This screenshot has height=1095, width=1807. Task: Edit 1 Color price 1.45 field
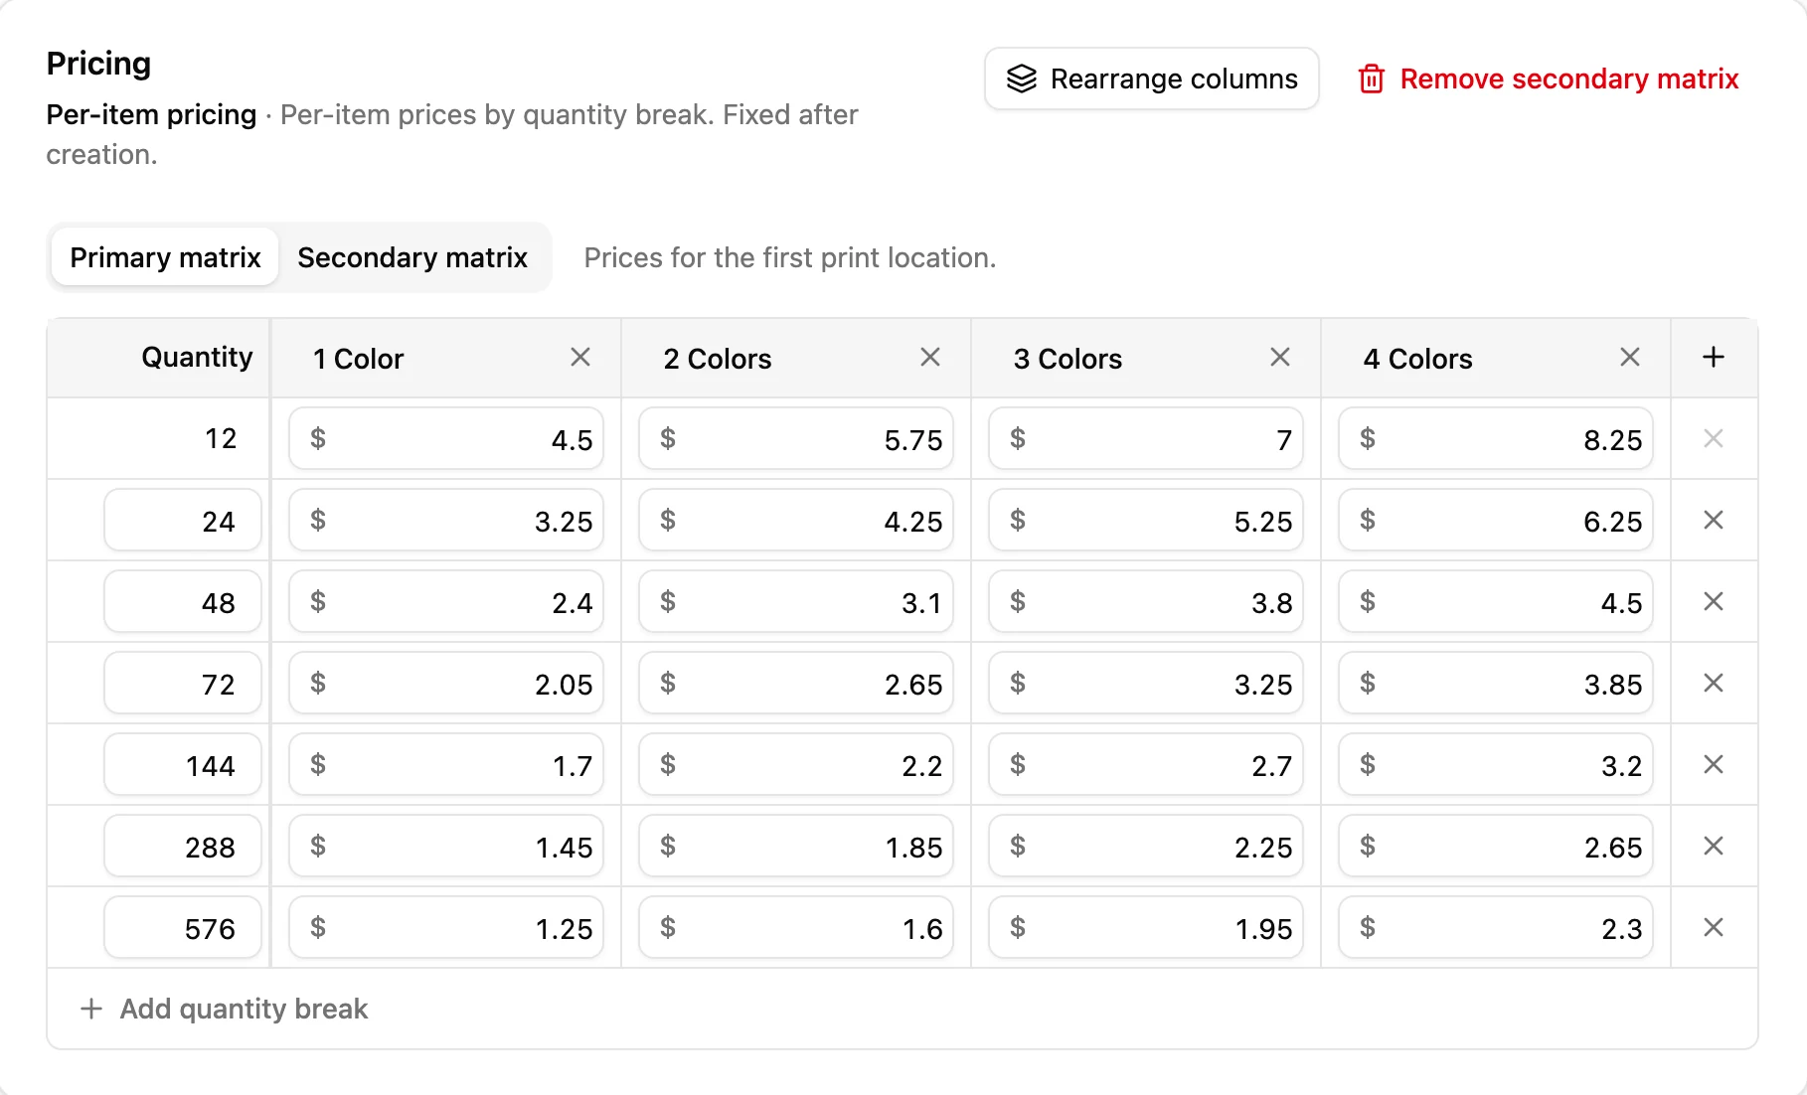click(446, 847)
